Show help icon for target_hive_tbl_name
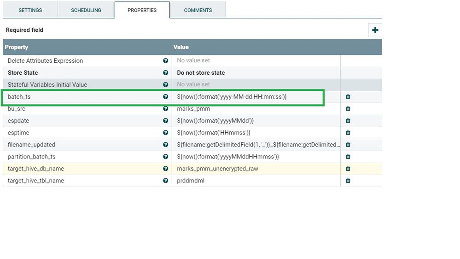The image size is (460, 259). pos(165,181)
